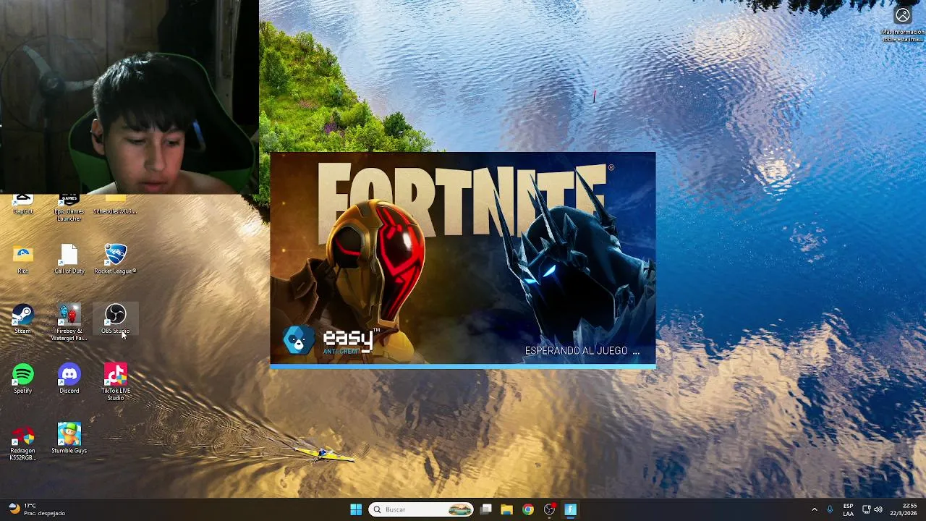Select the CapCut desktop shortcut
926x521 pixels.
pos(22,205)
